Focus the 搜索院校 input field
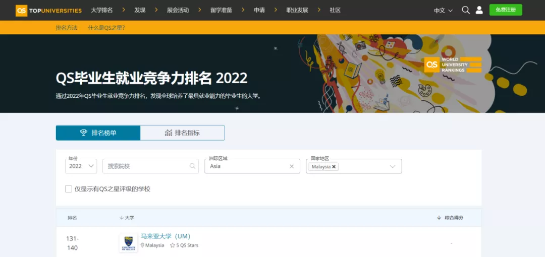545x257 pixels. coord(150,166)
